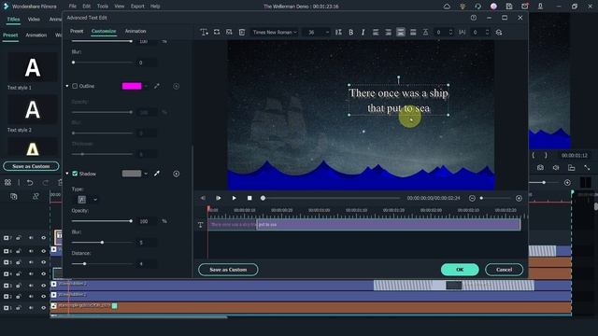Enable the Outline checkbox
The height and width of the screenshot is (336, 598).
coord(75,86)
